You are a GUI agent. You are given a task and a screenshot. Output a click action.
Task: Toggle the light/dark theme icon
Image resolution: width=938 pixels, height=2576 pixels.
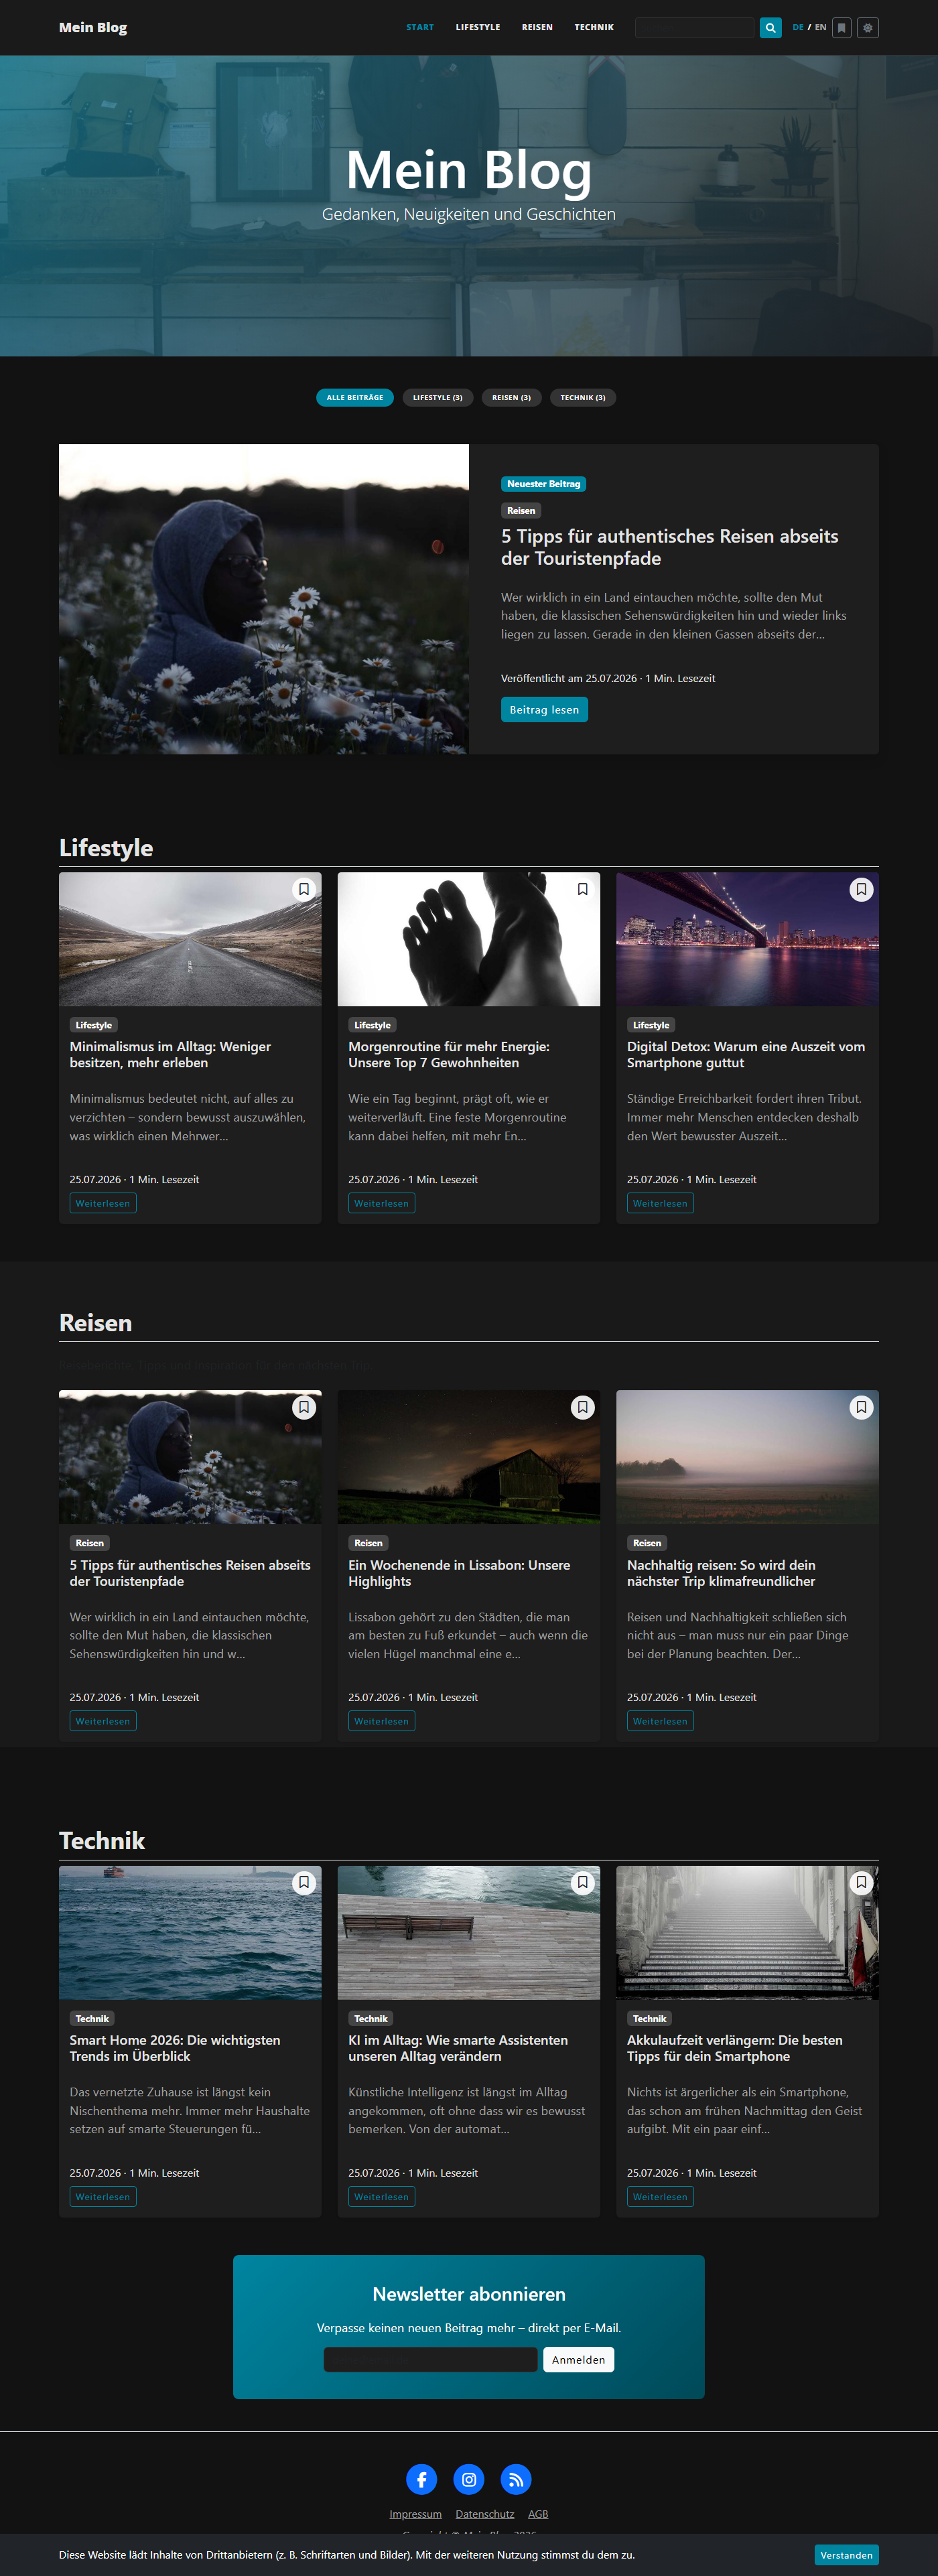pos(867,28)
